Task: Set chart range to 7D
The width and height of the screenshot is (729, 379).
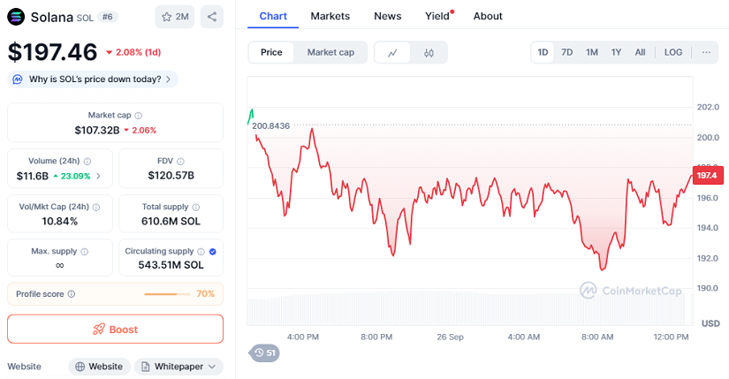Action: click(566, 52)
